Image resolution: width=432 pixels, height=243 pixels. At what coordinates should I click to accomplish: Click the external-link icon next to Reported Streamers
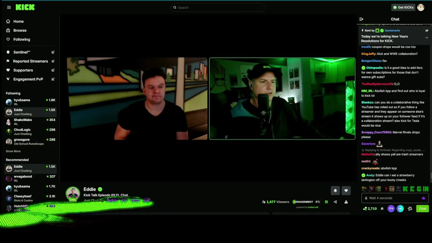[53, 61]
